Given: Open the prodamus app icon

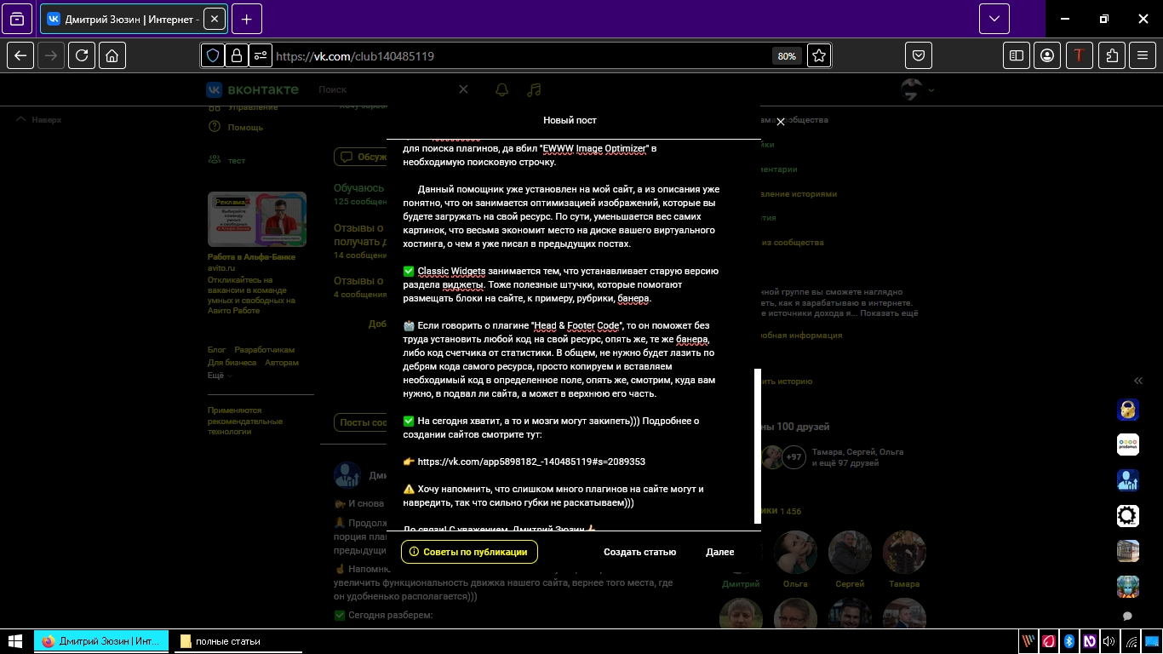Looking at the screenshot, I should coord(1128,445).
